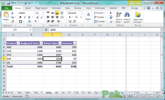Open the RD worksheet tab
The width and height of the screenshot is (165, 100).
pos(57,93)
